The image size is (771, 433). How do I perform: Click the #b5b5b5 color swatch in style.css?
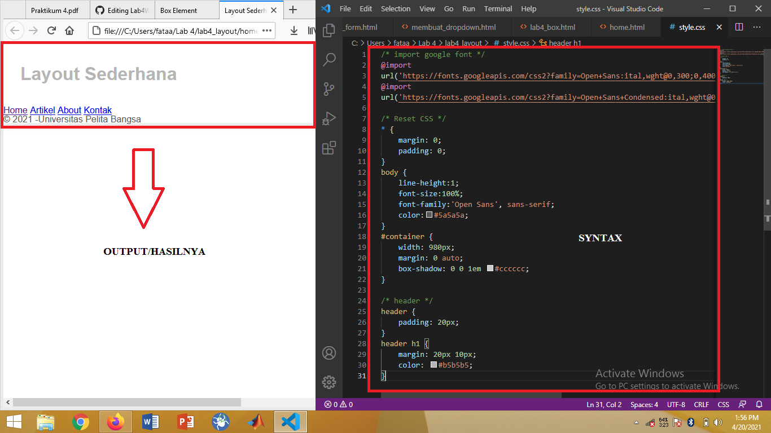[433, 365]
